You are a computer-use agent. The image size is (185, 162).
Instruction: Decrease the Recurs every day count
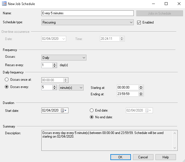click(x=55, y=66)
